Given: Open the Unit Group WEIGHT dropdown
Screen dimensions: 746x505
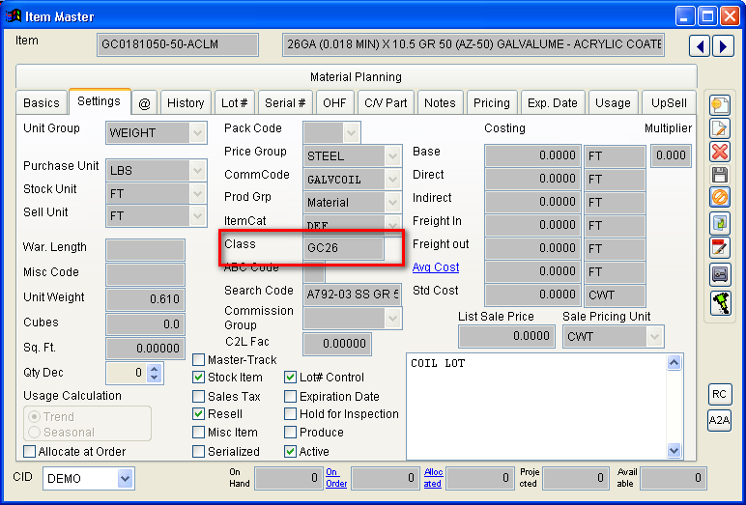Looking at the screenshot, I should 198,132.
